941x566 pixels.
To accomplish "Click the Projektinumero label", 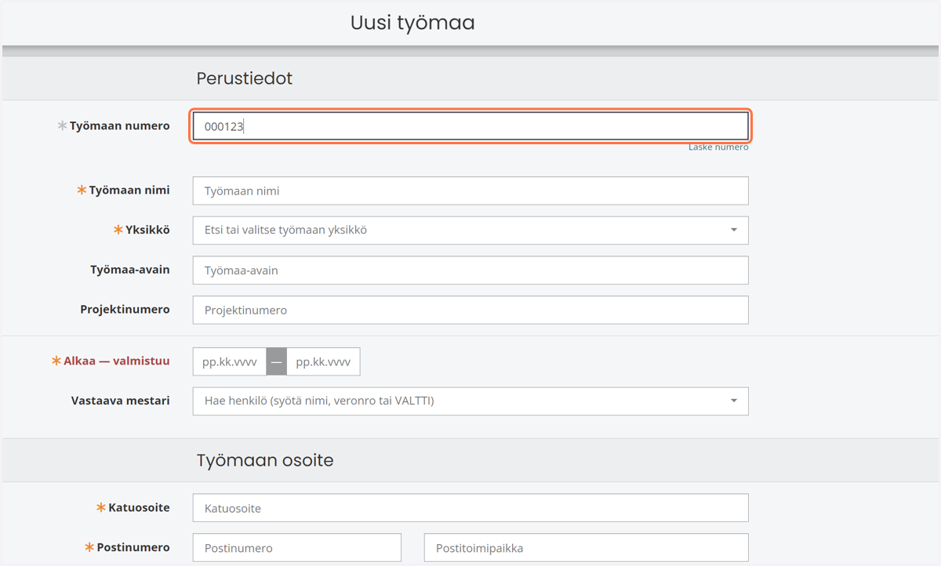I will [x=125, y=309].
